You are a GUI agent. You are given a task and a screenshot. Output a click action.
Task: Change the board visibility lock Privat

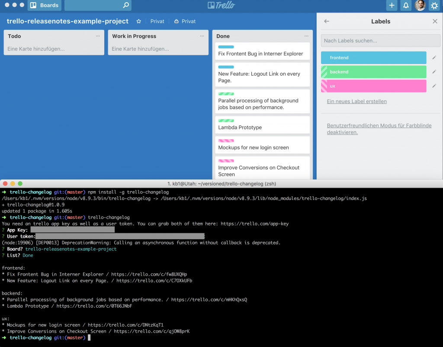coord(185,21)
